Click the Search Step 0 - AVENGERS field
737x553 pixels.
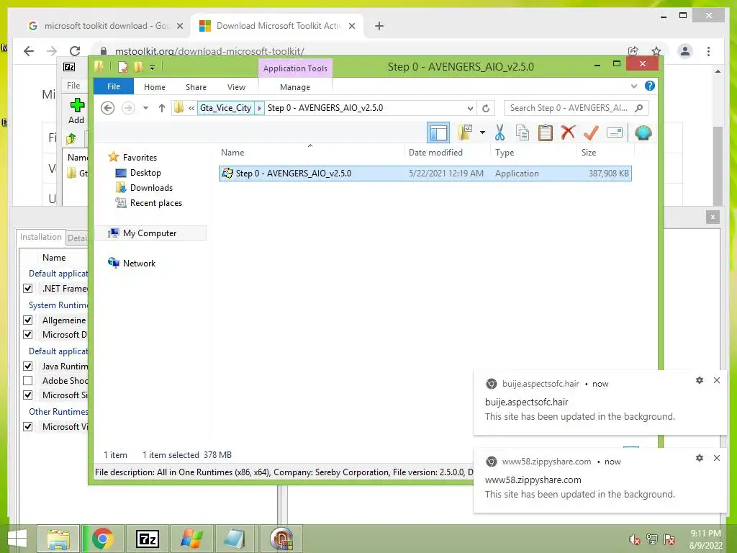(x=577, y=108)
